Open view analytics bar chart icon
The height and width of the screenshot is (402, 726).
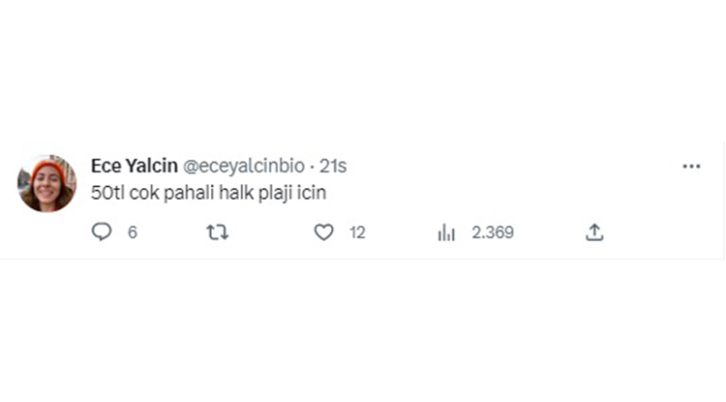point(446,232)
